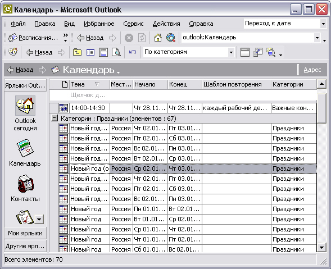The width and height of the screenshot is (331, 269).
Task: Click the Важные кон... category cell
Action: (294, 108)
